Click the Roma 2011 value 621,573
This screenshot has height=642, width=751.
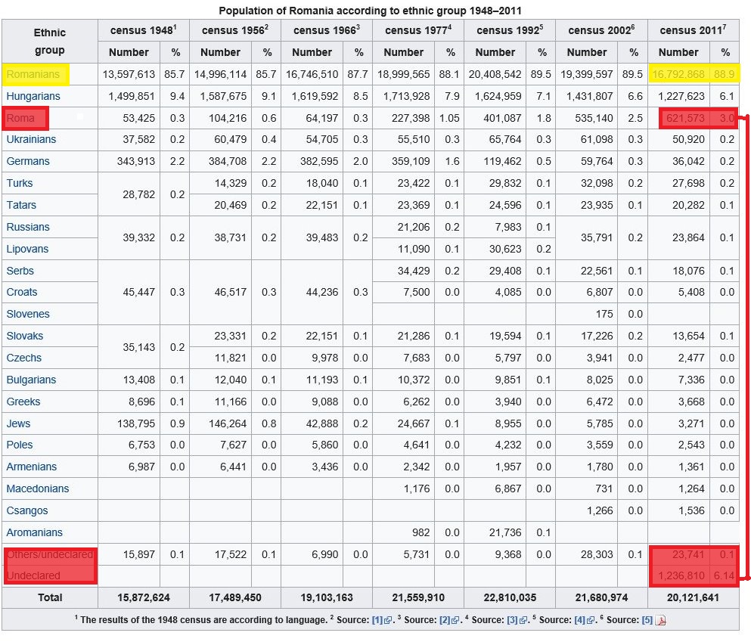685,118
